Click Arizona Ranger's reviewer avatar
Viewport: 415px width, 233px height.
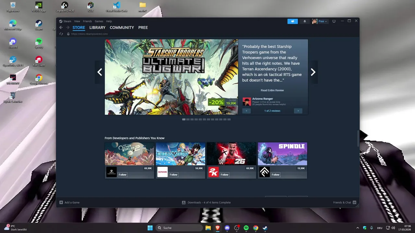point(247,102)
